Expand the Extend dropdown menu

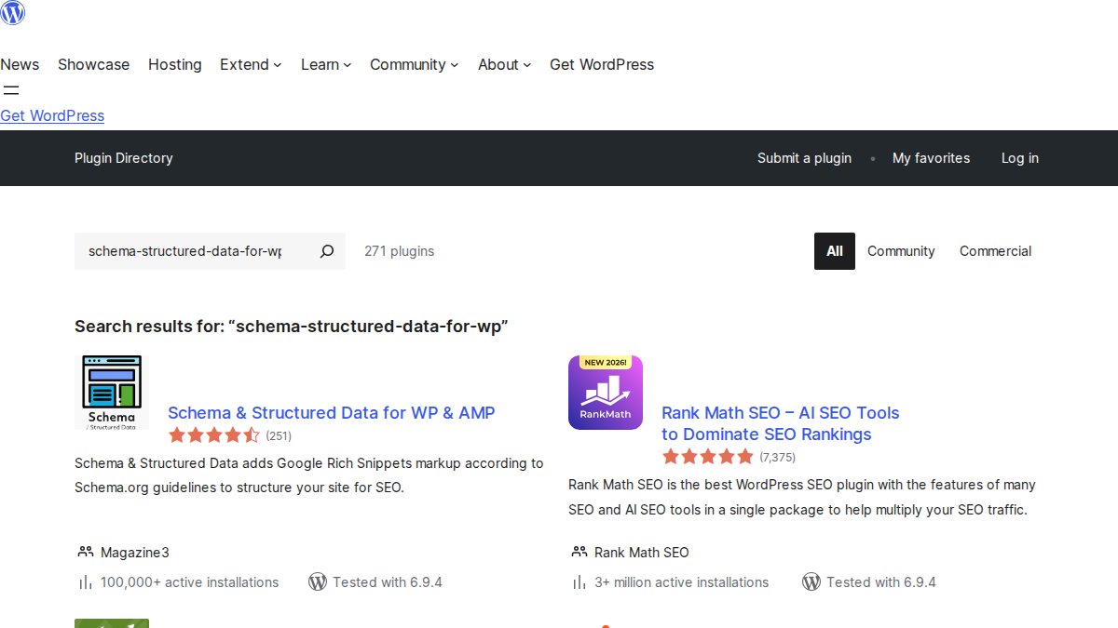pos(250,64)
